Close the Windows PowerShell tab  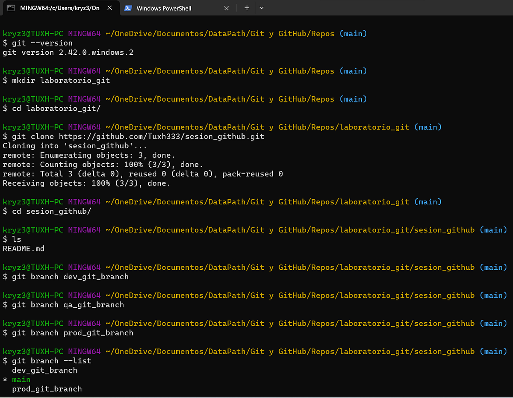(226, 8)
